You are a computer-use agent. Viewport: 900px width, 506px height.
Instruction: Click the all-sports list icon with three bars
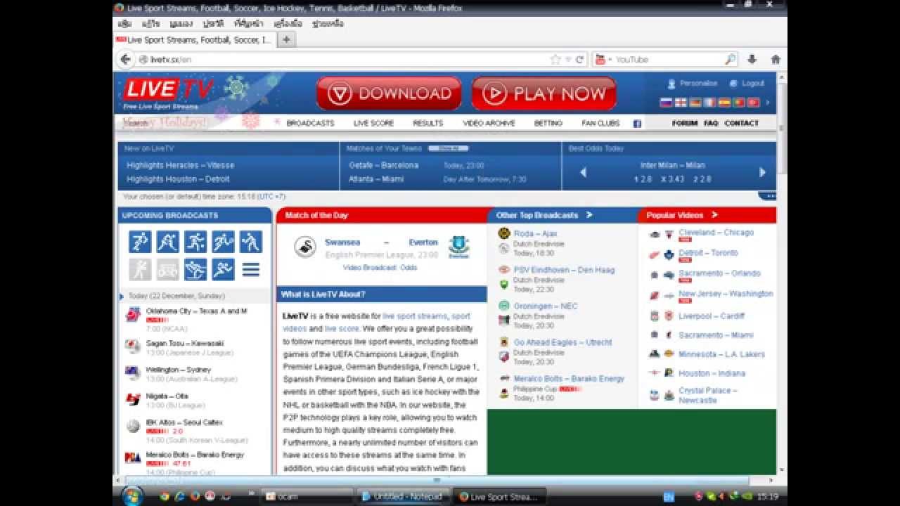251,270
